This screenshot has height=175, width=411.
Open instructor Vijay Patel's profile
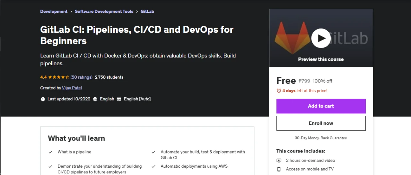point(72,88)
